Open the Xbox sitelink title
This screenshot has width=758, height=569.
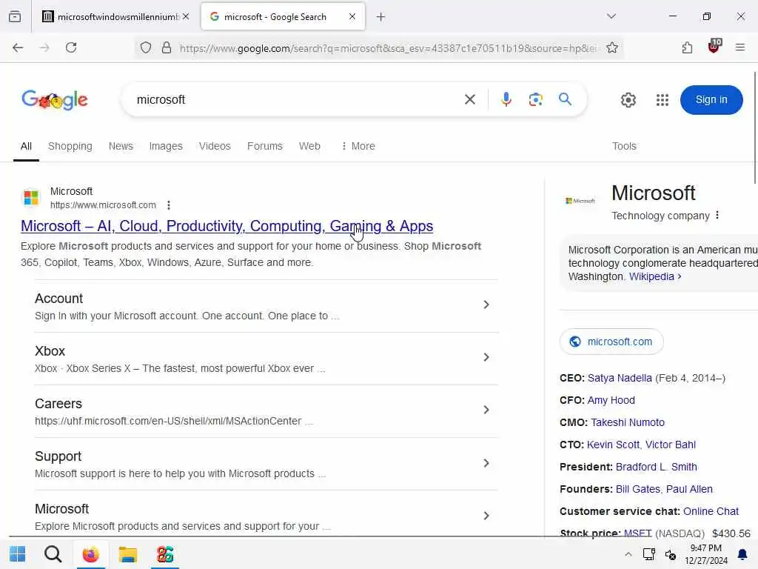tap(50, 350)
